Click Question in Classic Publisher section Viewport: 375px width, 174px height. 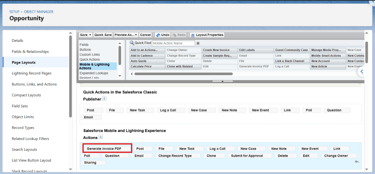point(337,110)
